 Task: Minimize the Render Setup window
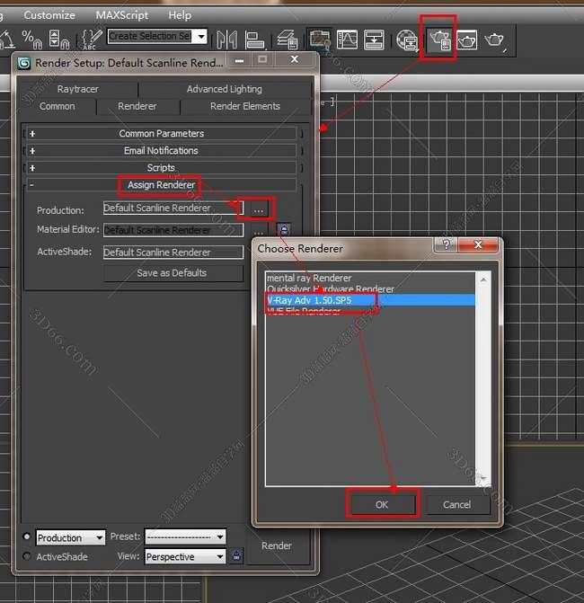tap(239, 60)
